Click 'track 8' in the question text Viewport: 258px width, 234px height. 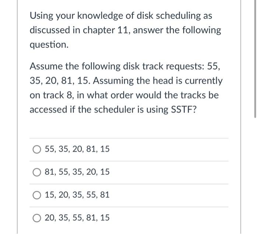tap(58, 95)
